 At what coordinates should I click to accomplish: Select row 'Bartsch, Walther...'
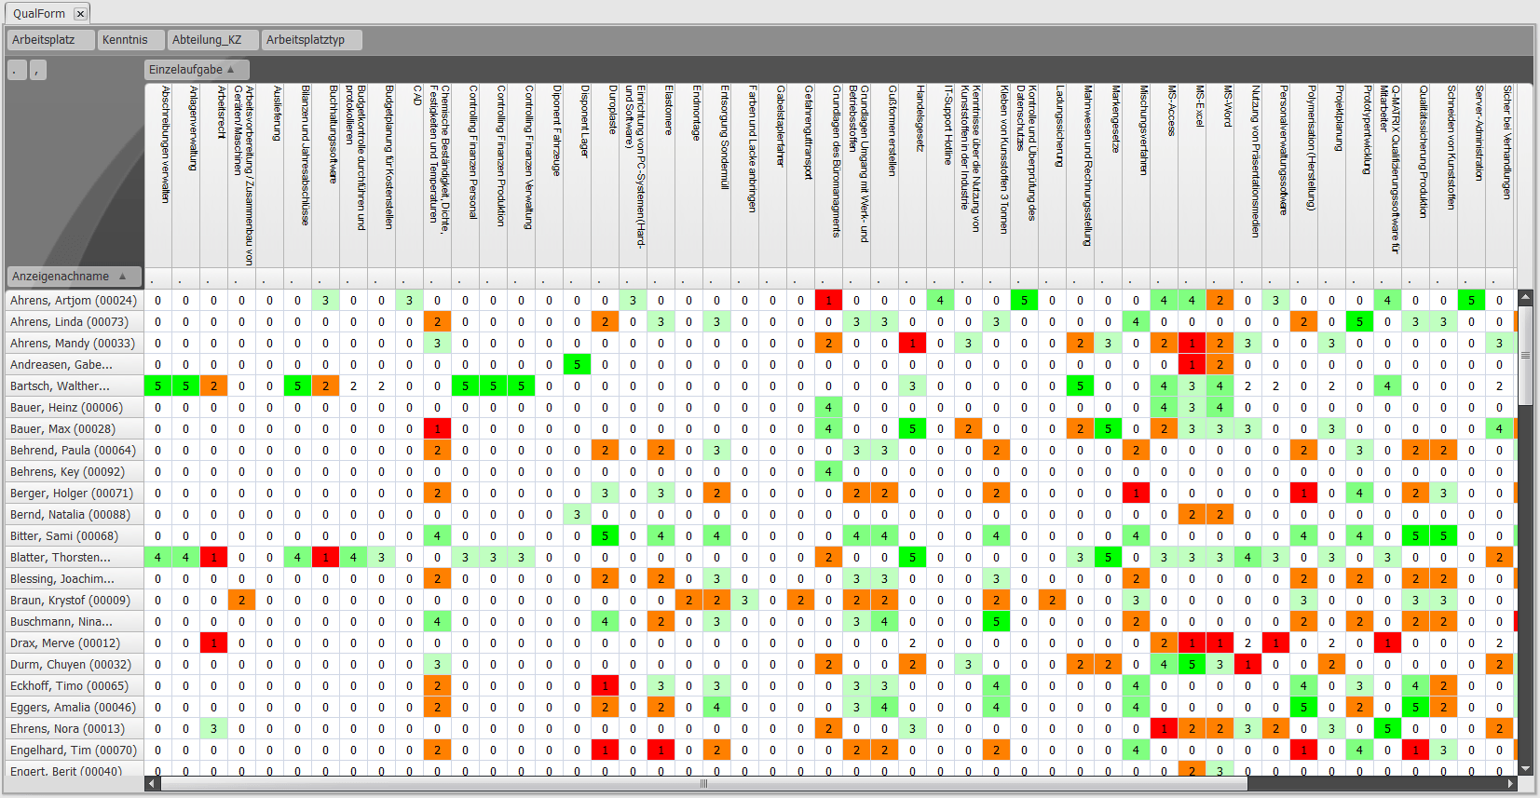[75, 386]
